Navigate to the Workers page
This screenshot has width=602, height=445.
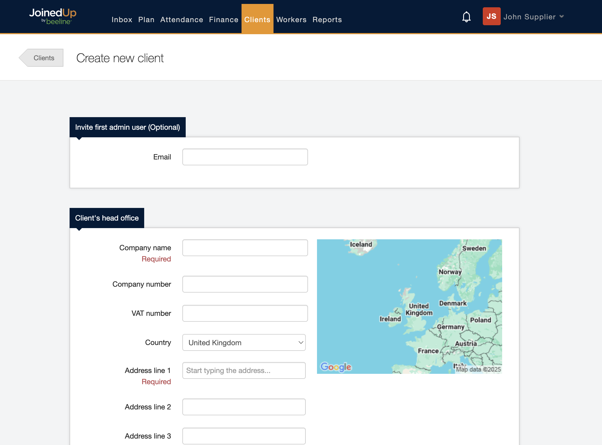coord(291,20)
